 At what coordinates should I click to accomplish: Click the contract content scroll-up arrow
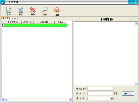pos(136,23)
